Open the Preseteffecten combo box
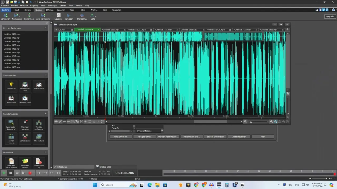The height and width of the screenshot is (189, 337). (x=149, y=131)
